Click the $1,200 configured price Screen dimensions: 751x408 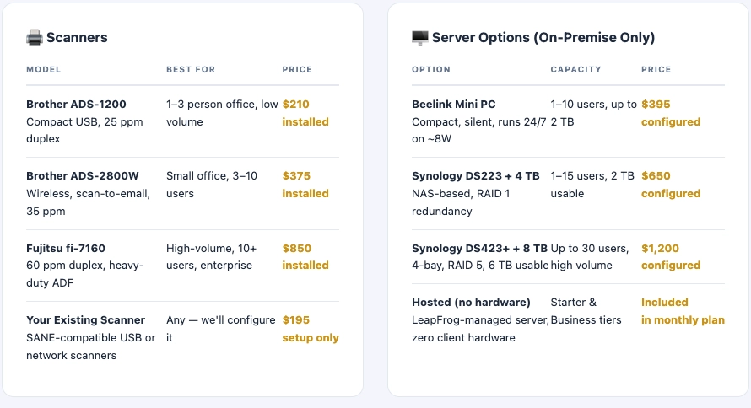(x=671, y=257)
